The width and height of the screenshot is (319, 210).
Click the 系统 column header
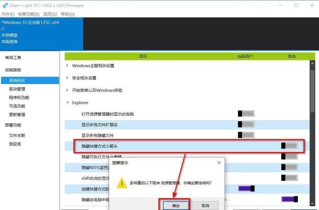[291, 56]
